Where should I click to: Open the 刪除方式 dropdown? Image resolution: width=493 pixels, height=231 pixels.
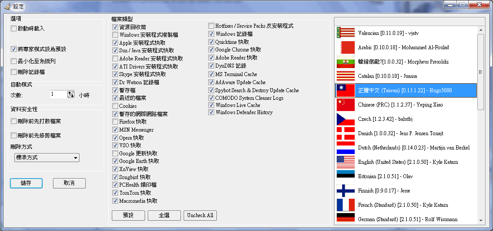click(x=47, y=158)
